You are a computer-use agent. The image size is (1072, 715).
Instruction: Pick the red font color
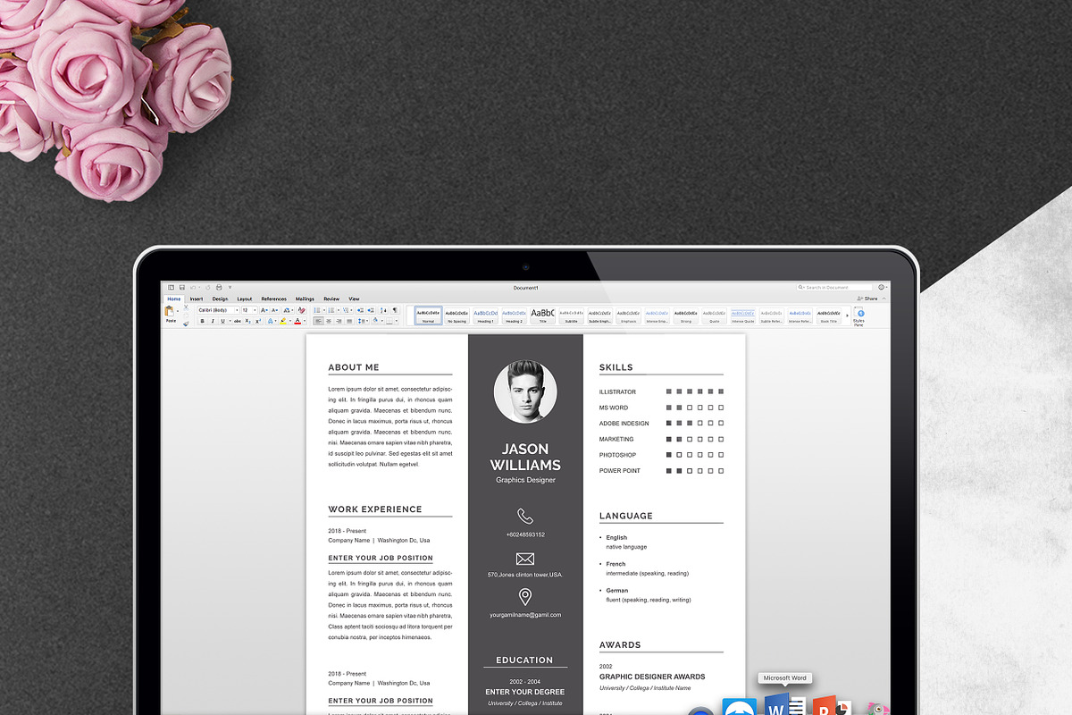pyautogui.click(x=297, y=321)
